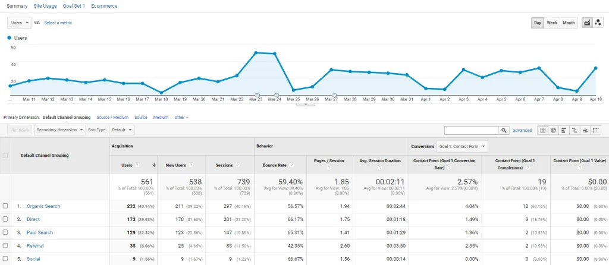This screenshot has height=265, width=609.
Task: Click the Apr 10 data point
Action: (595, 68)
